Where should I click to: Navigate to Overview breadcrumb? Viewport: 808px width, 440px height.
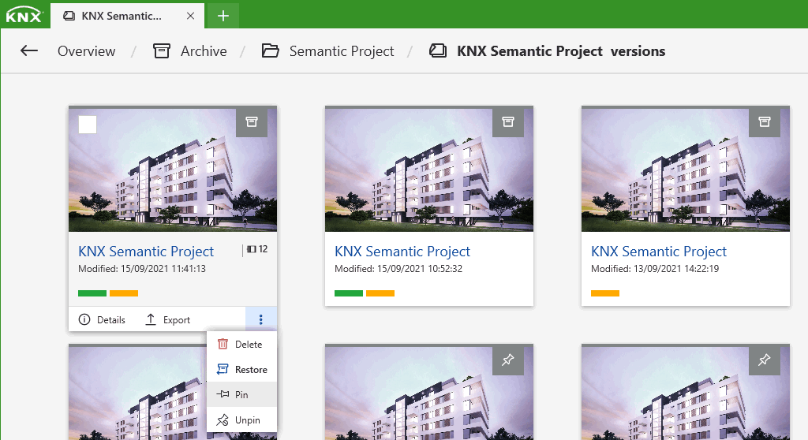(87, 51)
